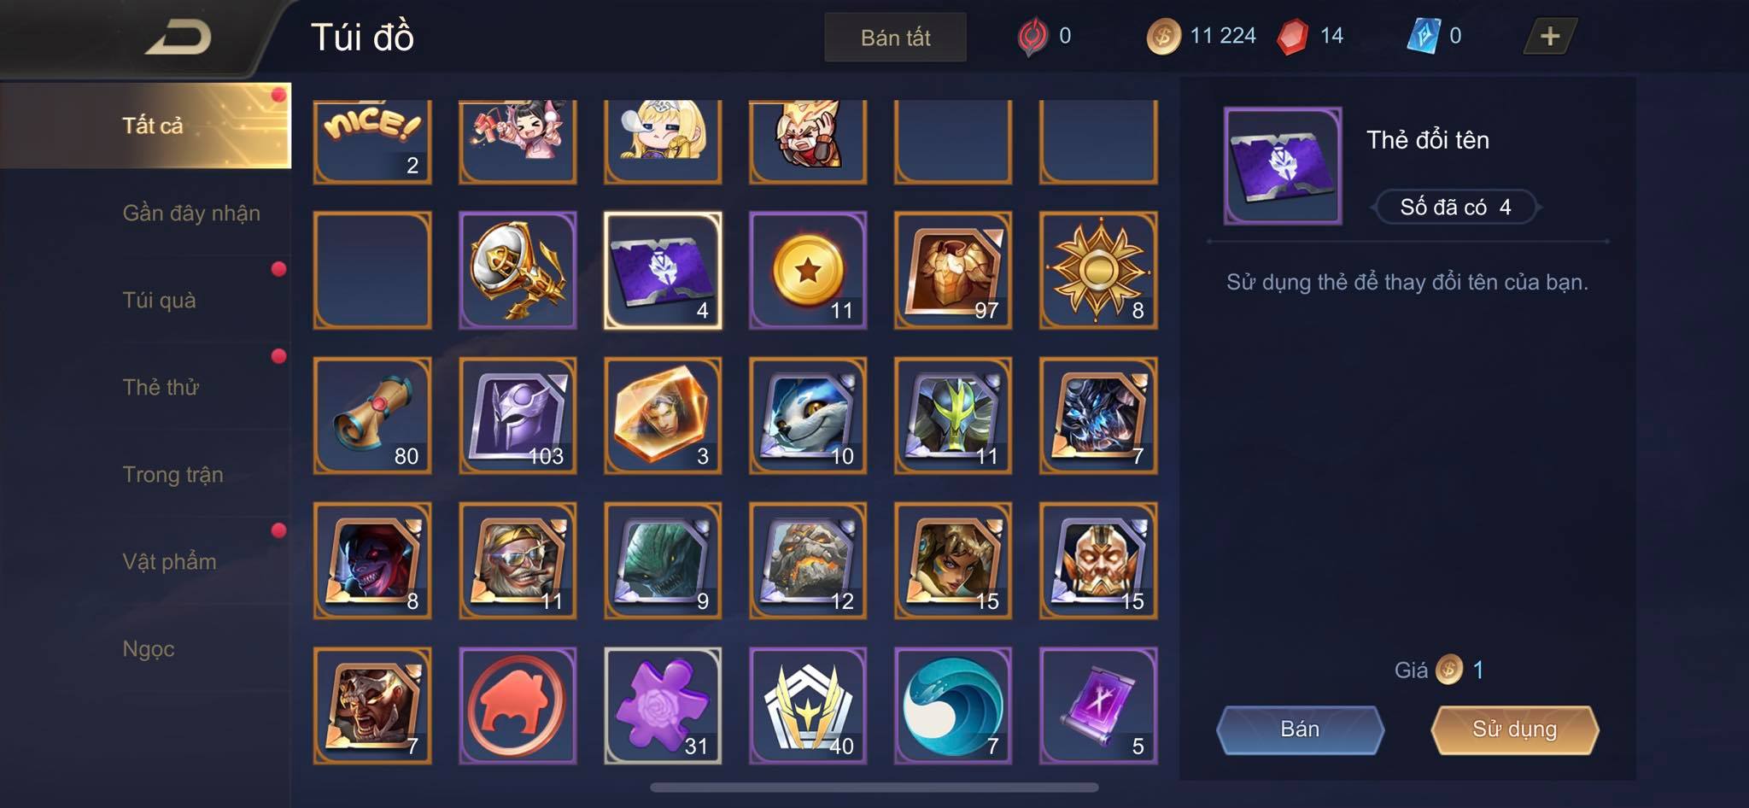The image size is (1749, 808).
Task: Select the blue wave orb item
Action: 953,706
